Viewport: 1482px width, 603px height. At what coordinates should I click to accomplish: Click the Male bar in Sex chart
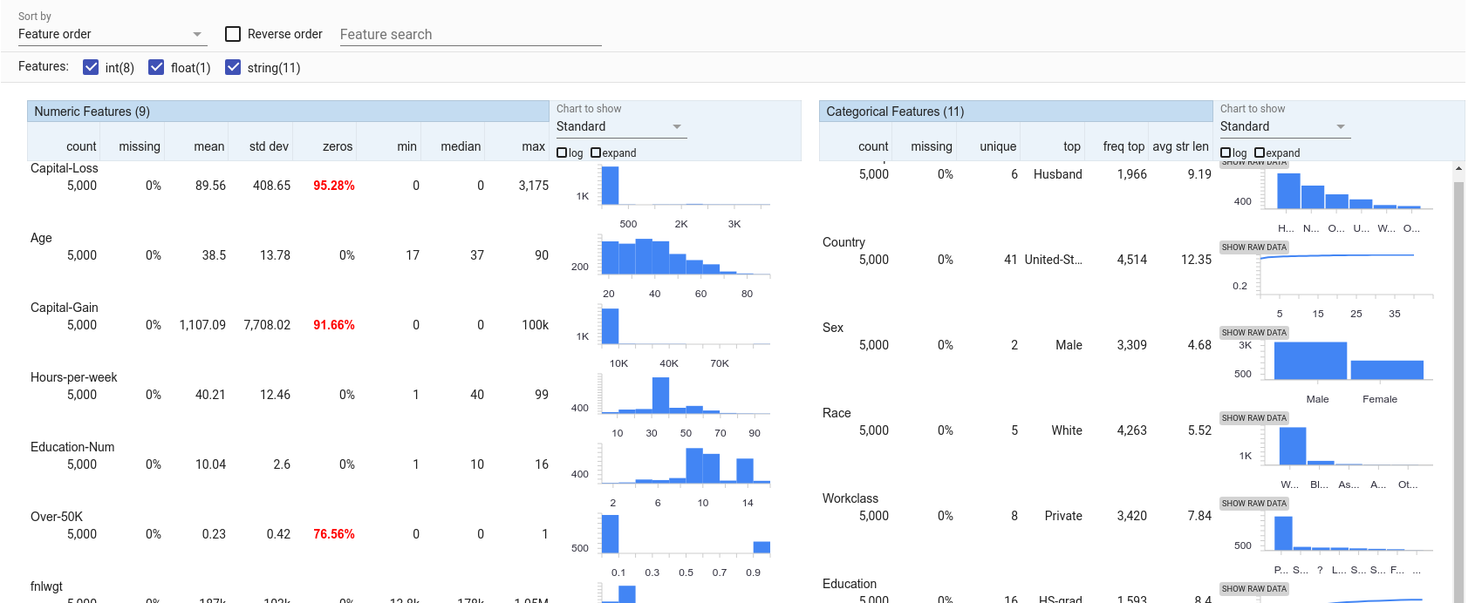tap(1310, 361)
